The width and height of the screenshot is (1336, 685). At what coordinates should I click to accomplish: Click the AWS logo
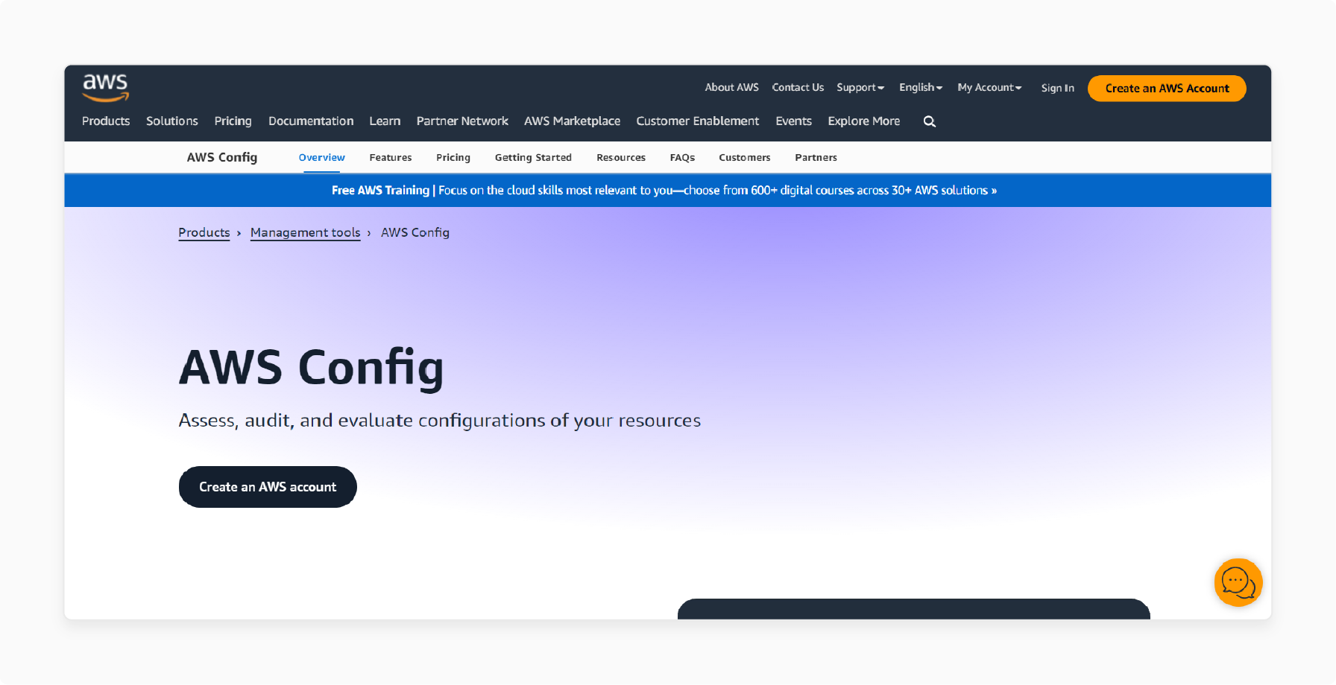click(x=105, y=88)
